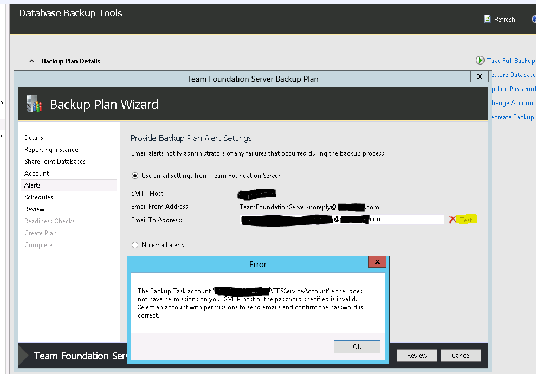Close the Error dialog with red X
The height and width of the screenshot is (374, 536).
[377, 262]
